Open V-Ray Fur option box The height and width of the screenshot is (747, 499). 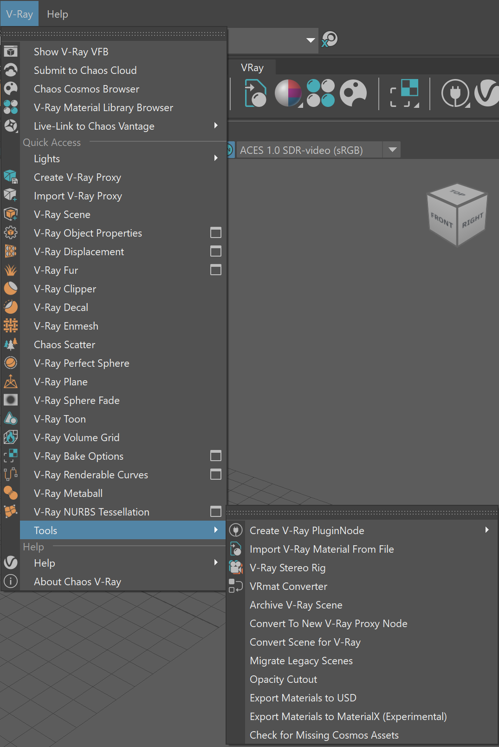(x=216, y=270)
